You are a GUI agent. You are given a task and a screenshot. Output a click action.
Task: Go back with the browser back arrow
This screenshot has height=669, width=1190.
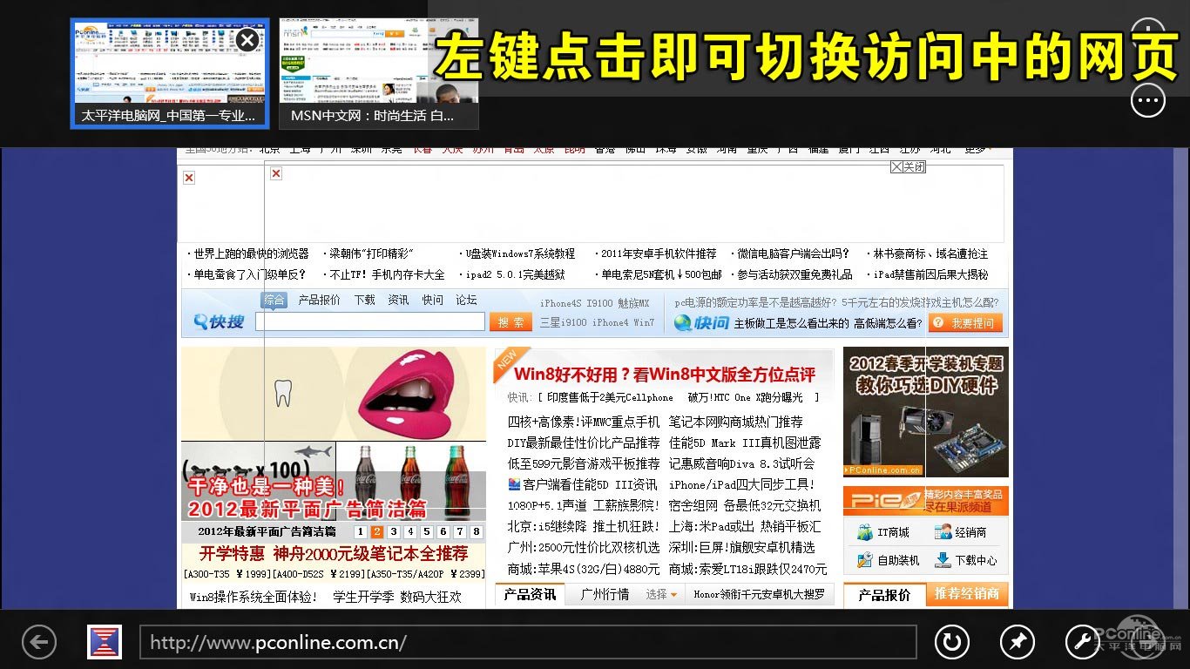coord(39,643)
